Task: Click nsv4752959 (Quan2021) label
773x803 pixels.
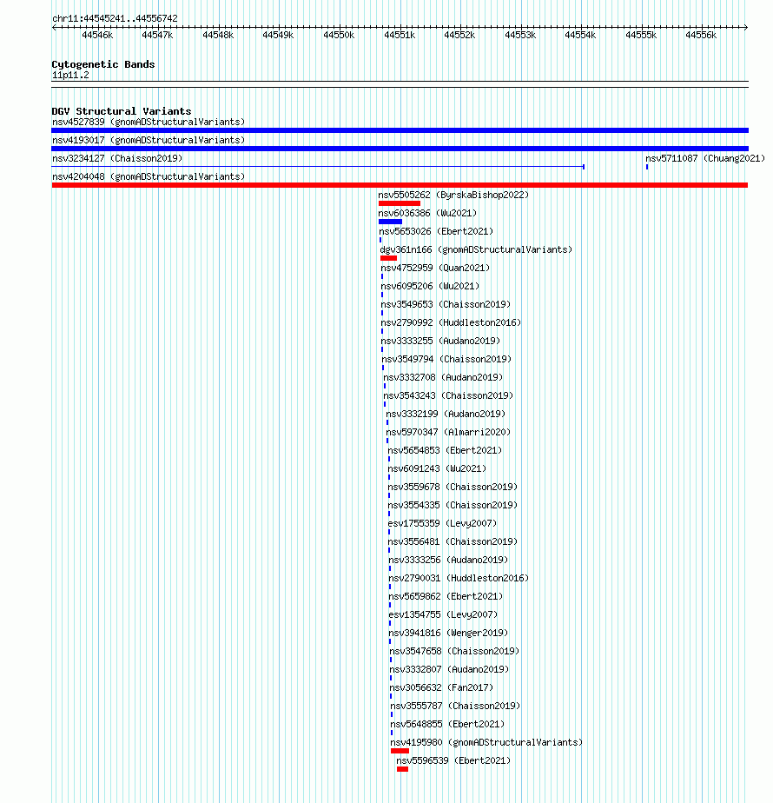Action: (x=435, y=268)
